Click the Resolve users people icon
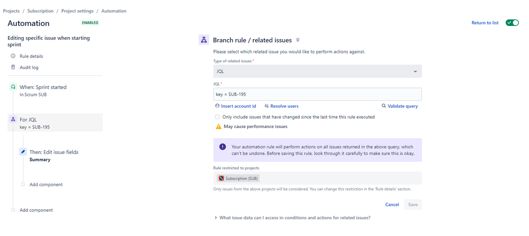 pyautogui.click(x=266, y=106)
